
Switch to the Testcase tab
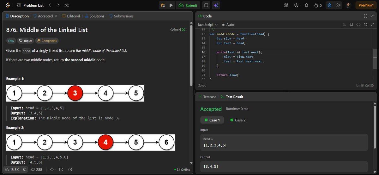208,97
